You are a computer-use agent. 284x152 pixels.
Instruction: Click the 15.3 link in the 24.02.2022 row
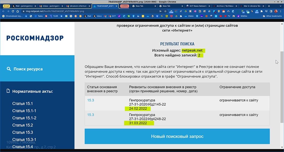91,100
